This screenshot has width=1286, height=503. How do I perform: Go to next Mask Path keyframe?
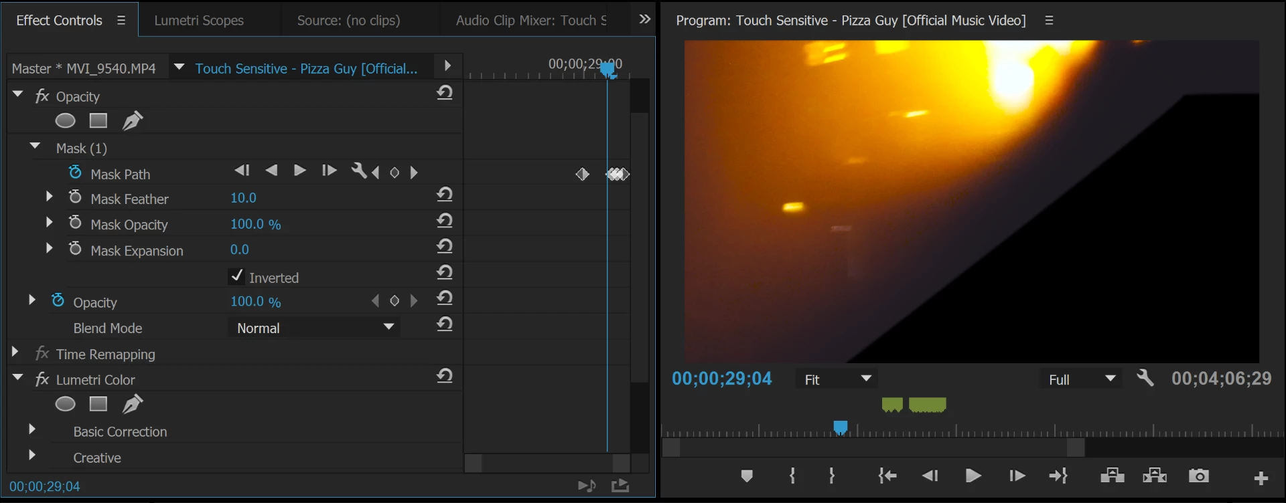[x=414, y=173]
